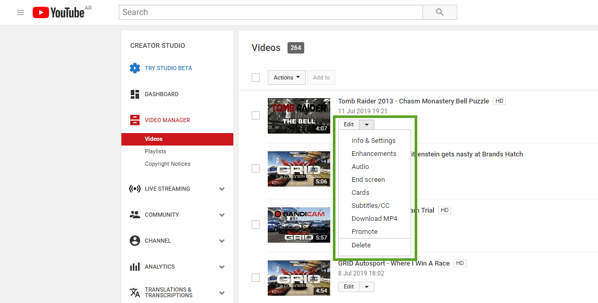Click the Edit button for Tomb Raider video

[348, 124]
